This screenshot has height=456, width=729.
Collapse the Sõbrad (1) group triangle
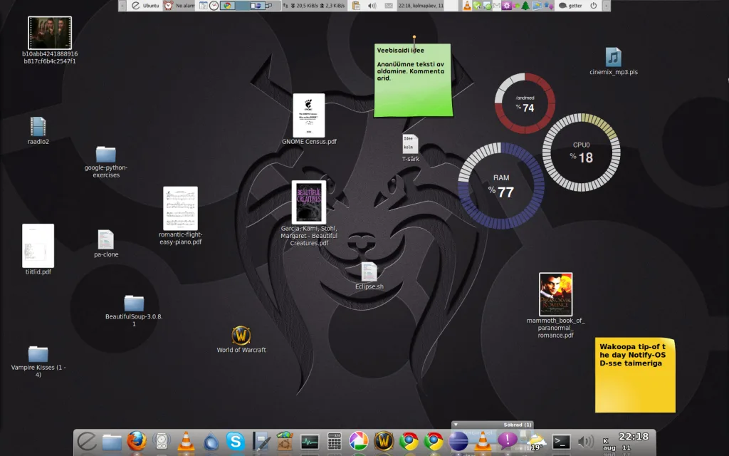point(456,425)
